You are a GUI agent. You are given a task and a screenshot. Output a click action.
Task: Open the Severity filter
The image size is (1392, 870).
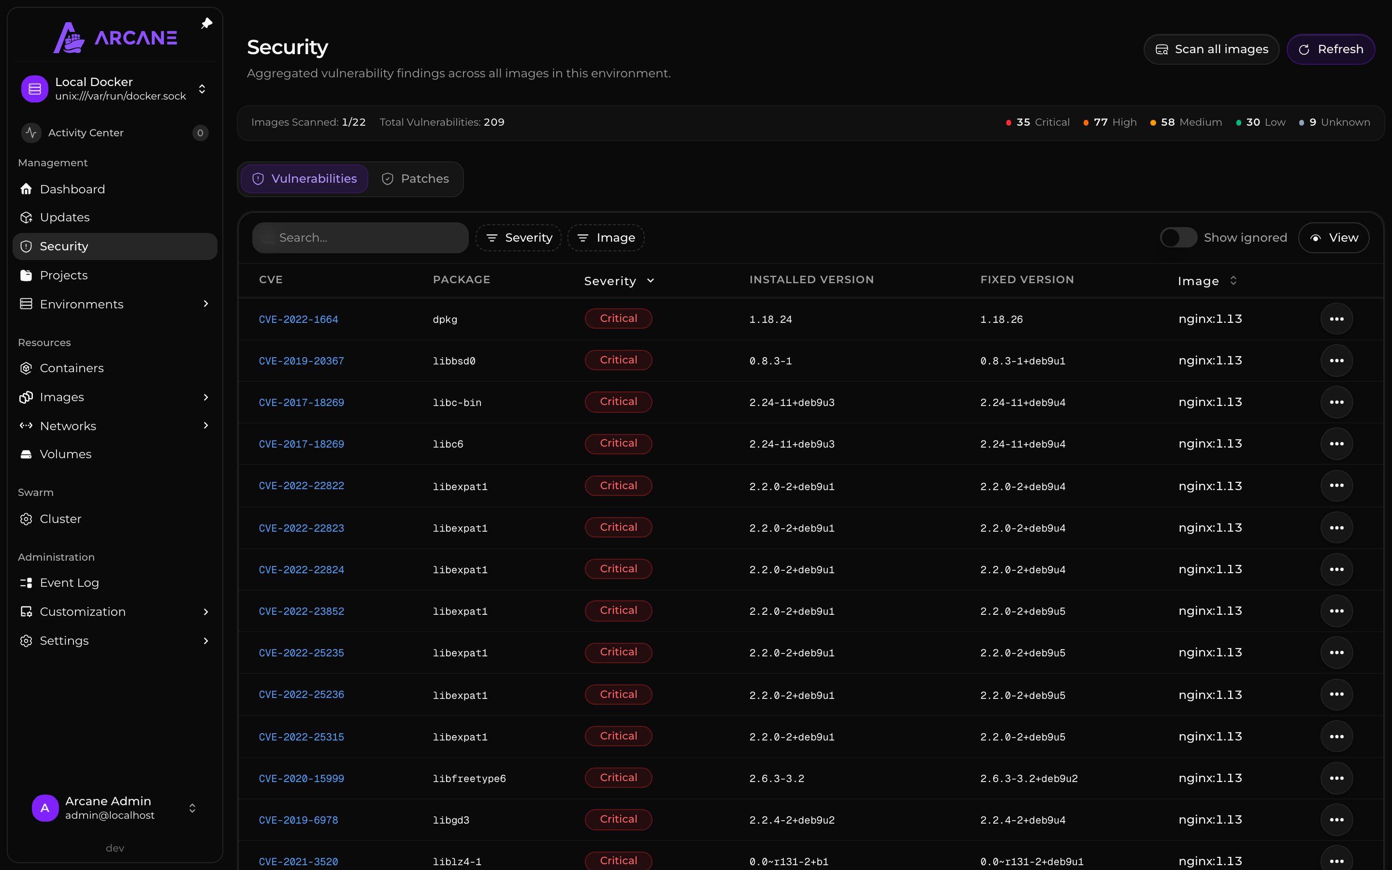[518, 238]
